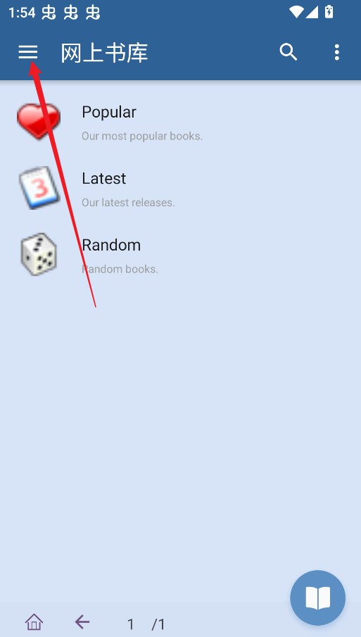Select 'Our most popular books.' description
361x637 pixels.
142,136
